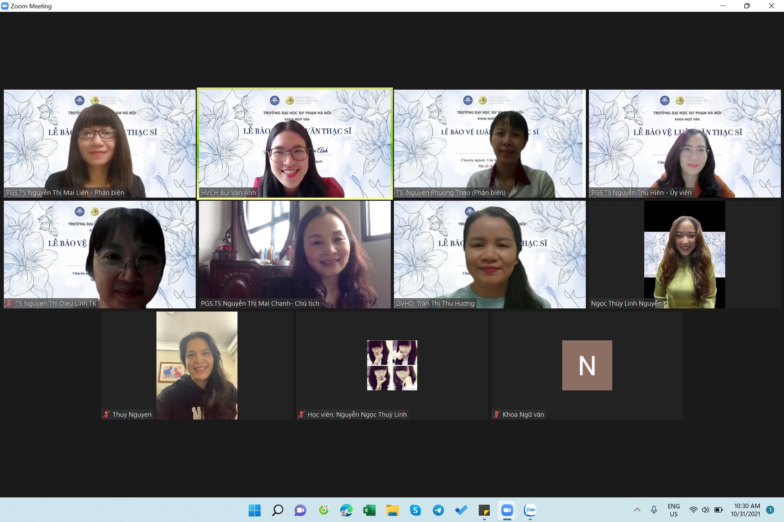
Task: Open the Telegram taskbar icon
Action: [x=438, y=510]
